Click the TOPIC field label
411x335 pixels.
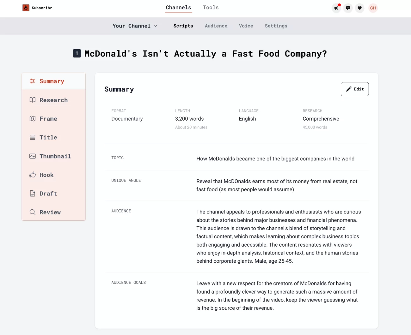click(x=117, y=158)
